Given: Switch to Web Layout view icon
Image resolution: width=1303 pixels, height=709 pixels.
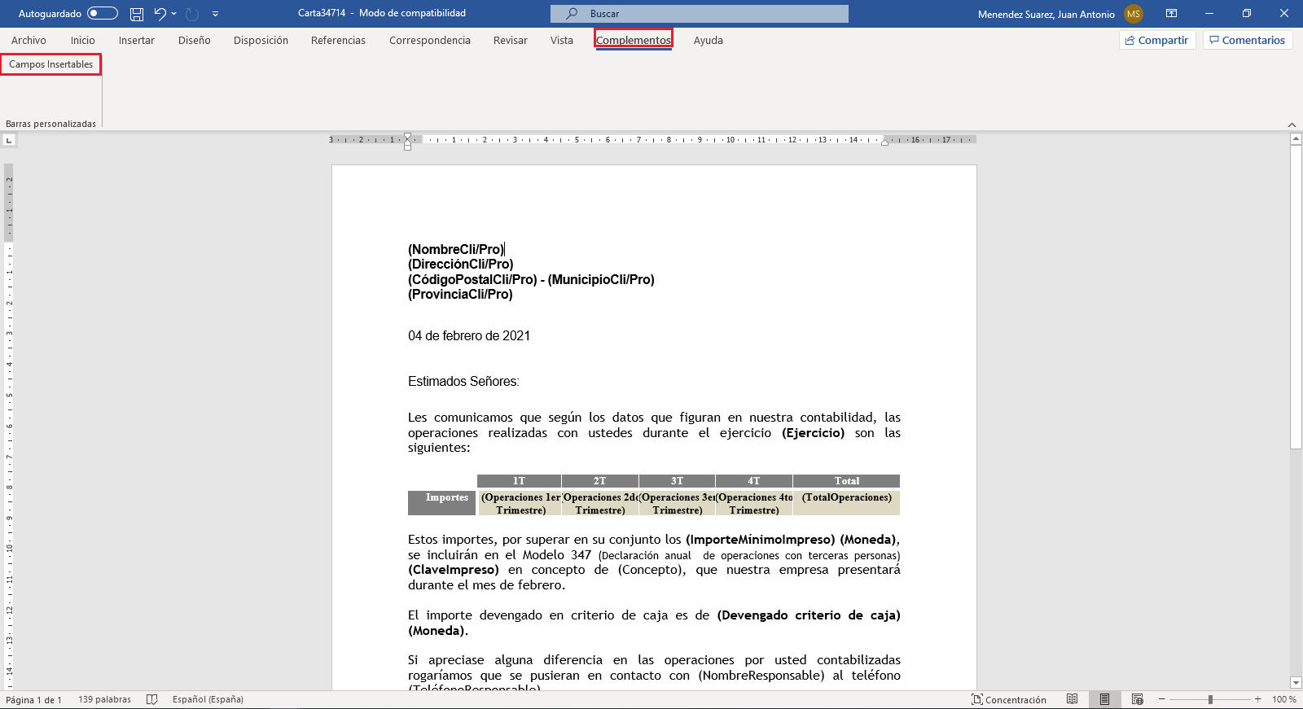Looking at the screenshot, I should (x=1138, y=699).
